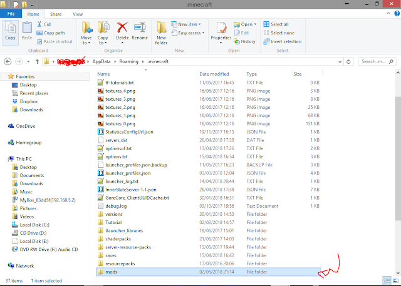Open recent locations dropdown arrow

pos(28,61)
